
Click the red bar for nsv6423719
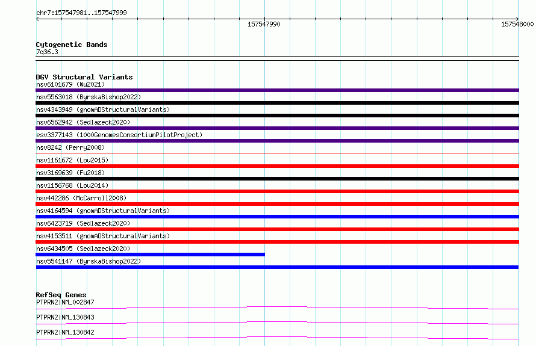[x=277, y=229]
